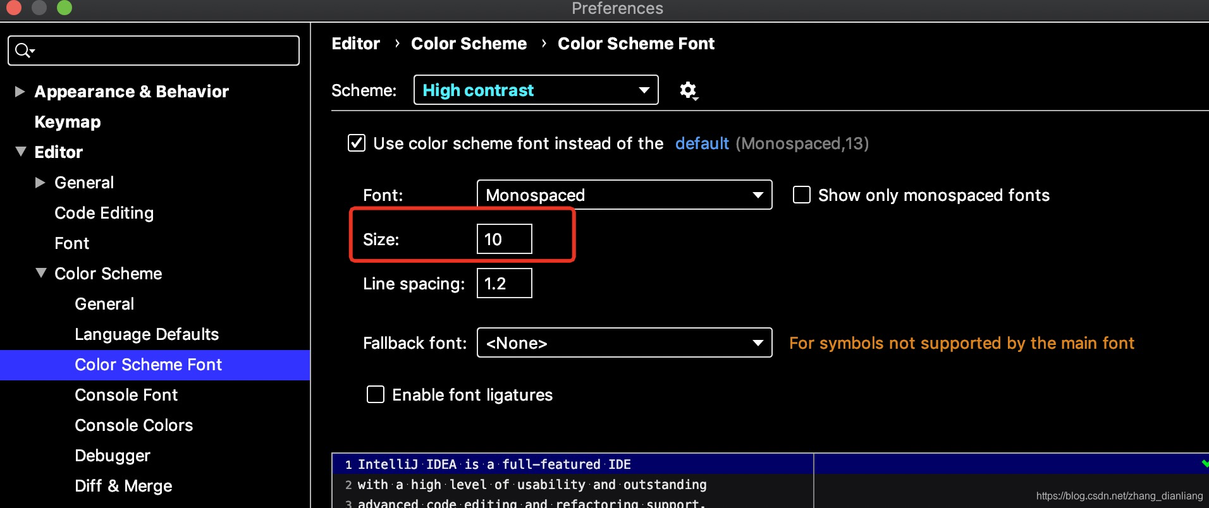Click the orange 'For symbols not supported' hint
Image resolution: width=1209 pixels, height=508 pixels.
pos(962,343)
